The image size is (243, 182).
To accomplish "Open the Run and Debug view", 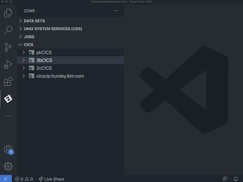I will (8, 64).
